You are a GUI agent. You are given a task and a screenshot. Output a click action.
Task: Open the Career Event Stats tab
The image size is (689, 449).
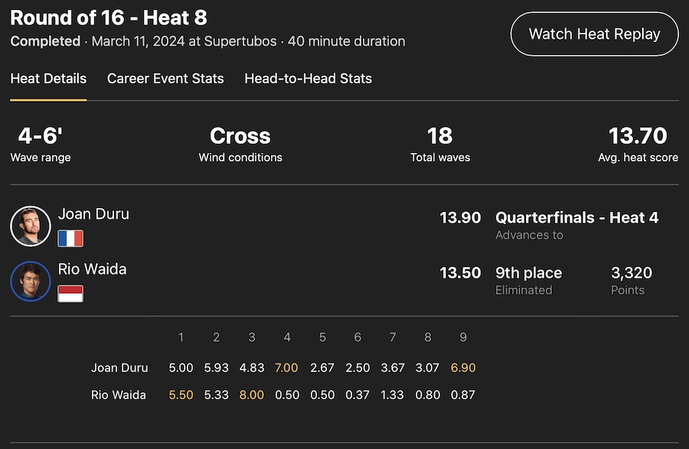point(165,78)
